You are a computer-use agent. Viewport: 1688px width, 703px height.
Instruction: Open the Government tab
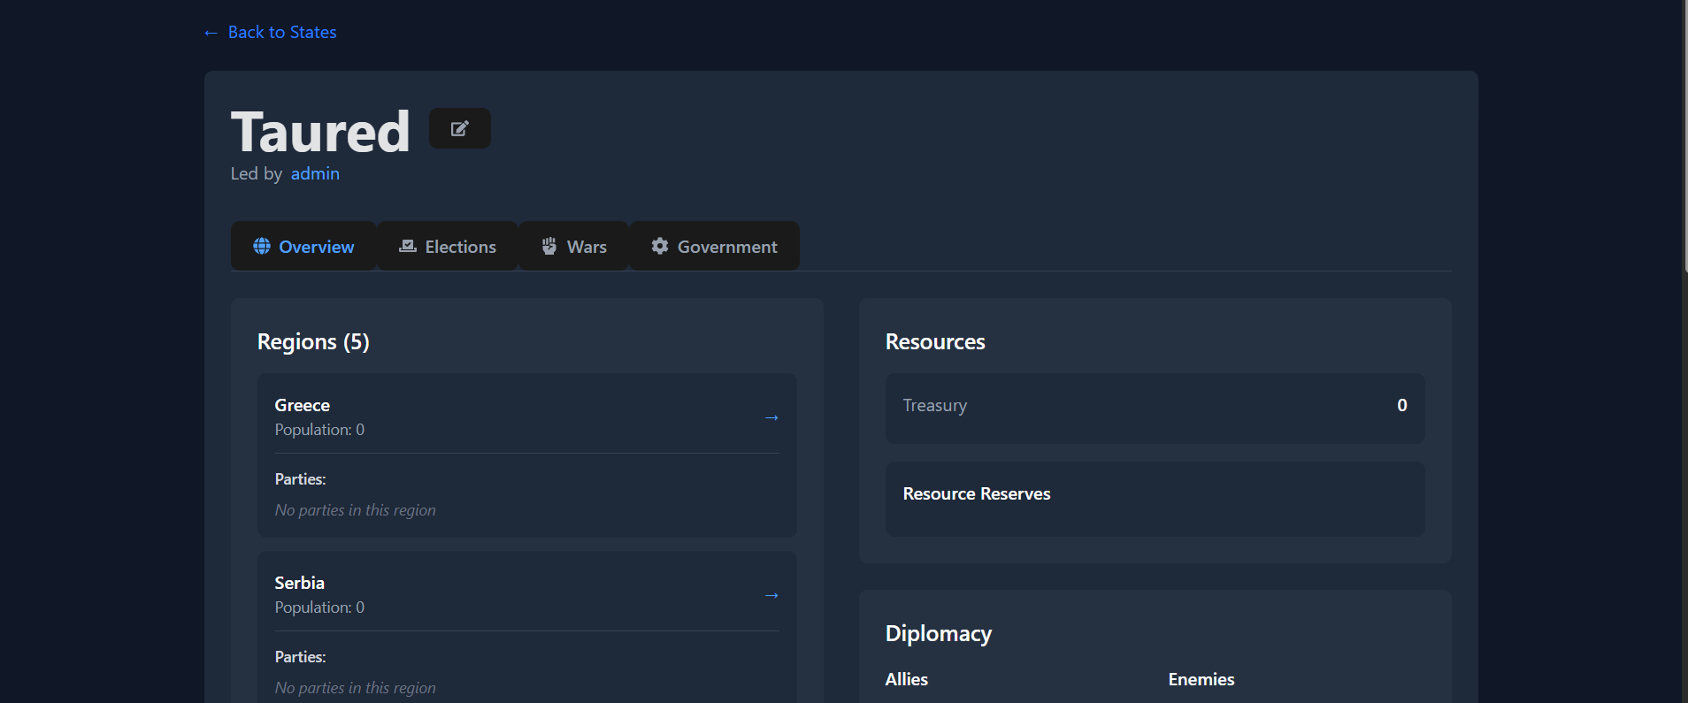coord(714,246)
